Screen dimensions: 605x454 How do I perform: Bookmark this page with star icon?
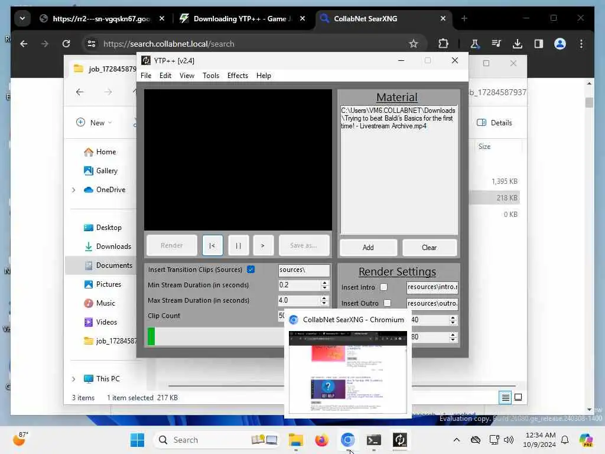coord(414,44)
